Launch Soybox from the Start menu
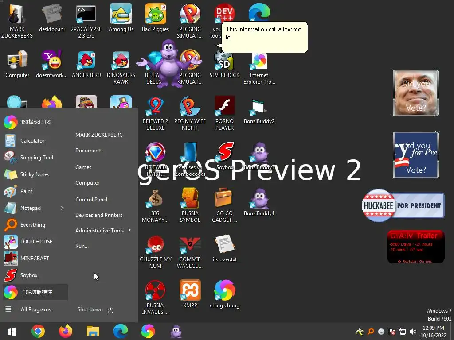The image size is (454, 340). click(x=35, y=275)
